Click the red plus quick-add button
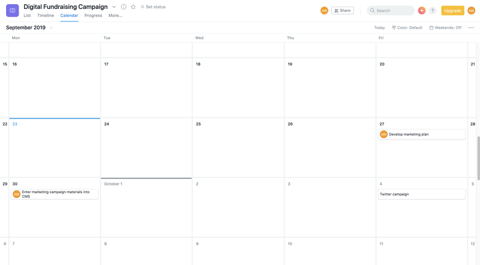This screenshot has height=265, width=480. 422,10
